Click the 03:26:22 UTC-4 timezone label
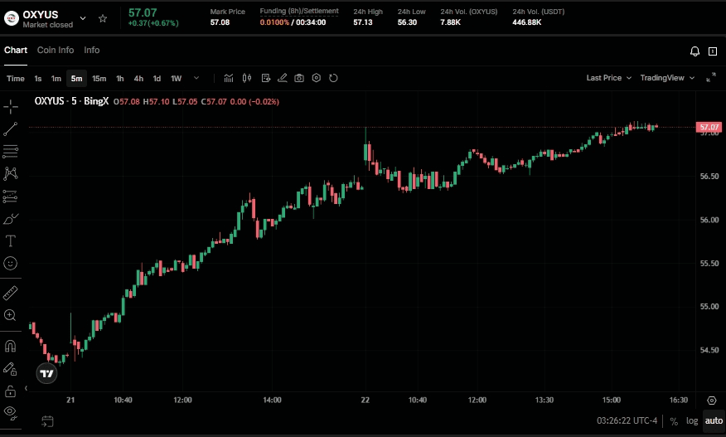The image size is (726, 437). (x=627, y=420)
